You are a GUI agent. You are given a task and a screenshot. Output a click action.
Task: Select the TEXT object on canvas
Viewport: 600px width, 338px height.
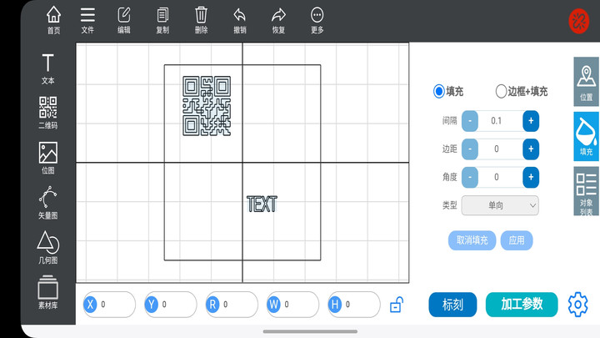coord(262,204)
